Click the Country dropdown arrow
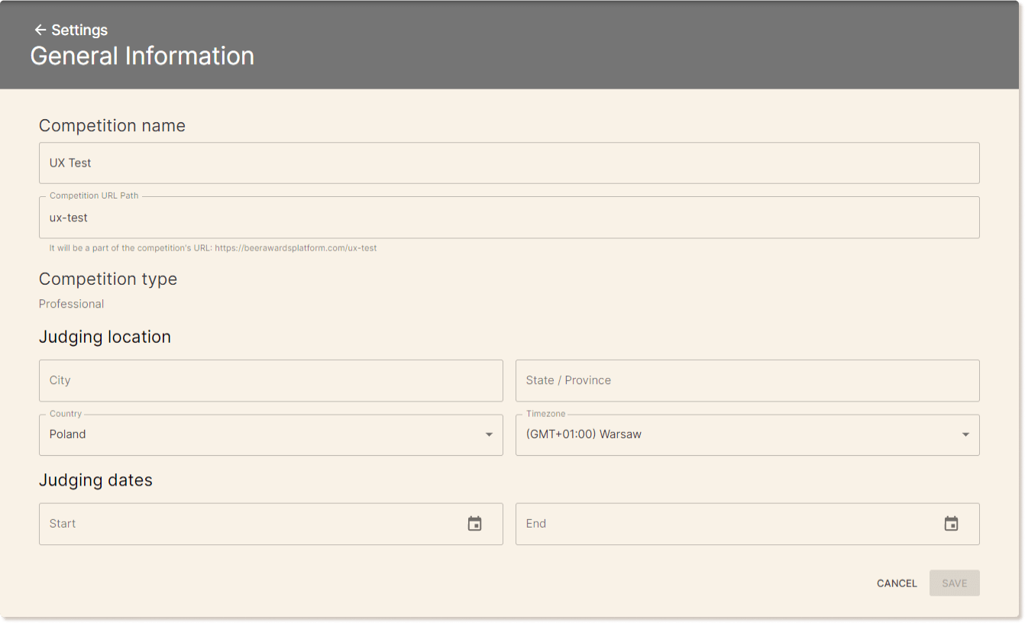The width and height of the screenshot is (1025, 623). (489, 434)
